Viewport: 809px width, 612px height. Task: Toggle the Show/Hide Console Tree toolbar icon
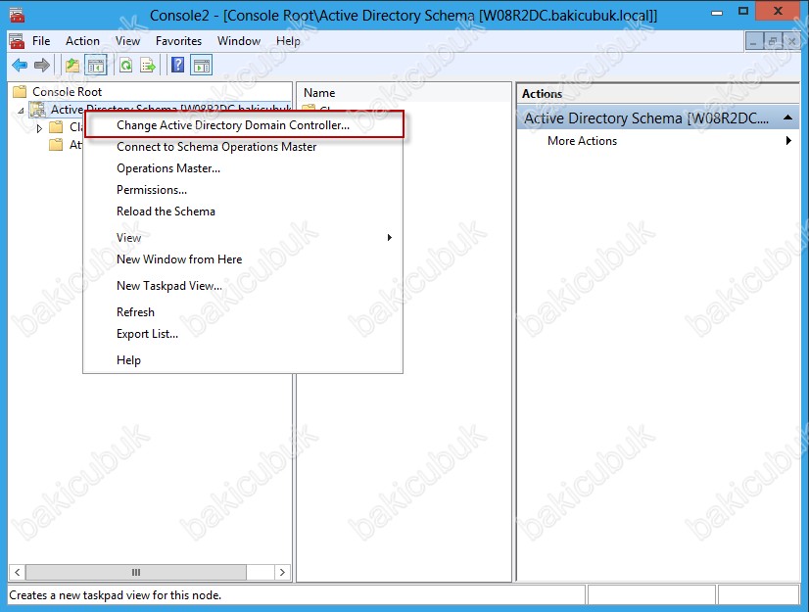pos(96,66)
